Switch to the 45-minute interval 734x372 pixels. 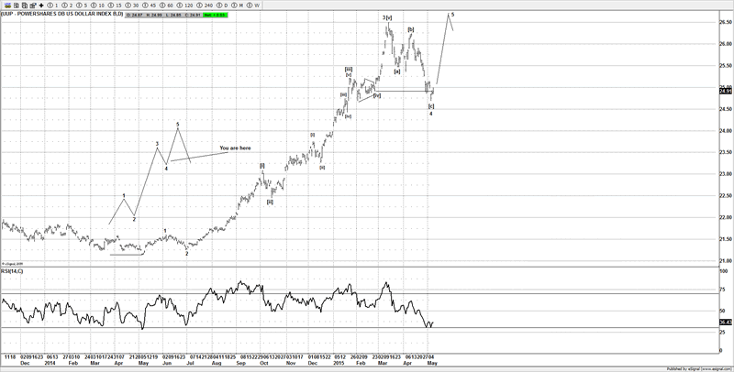tap(149, 5)
